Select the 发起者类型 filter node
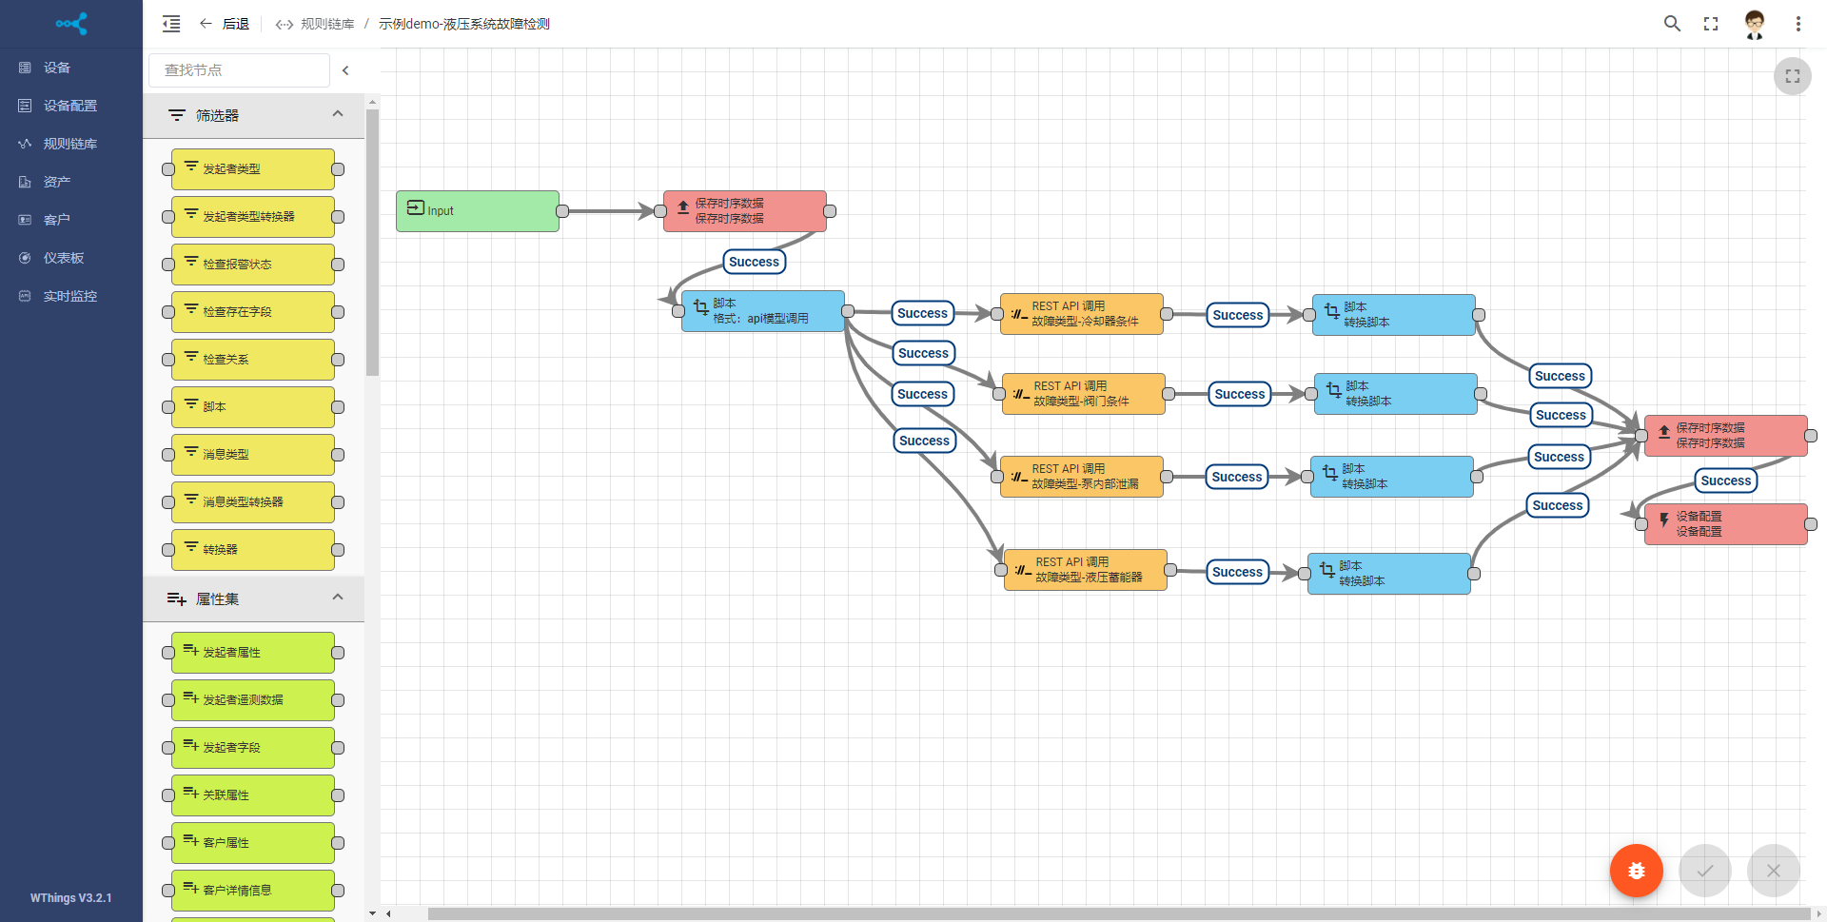 tap(253, 169)
